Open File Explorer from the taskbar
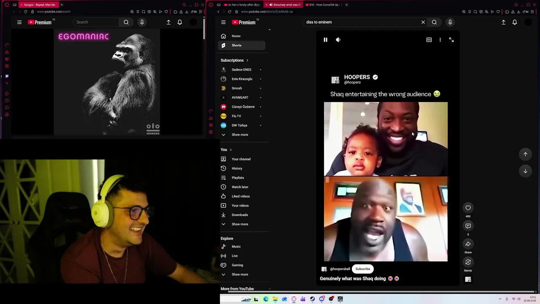The height and width of the screenshot is (304, 540). click(275, 299)
